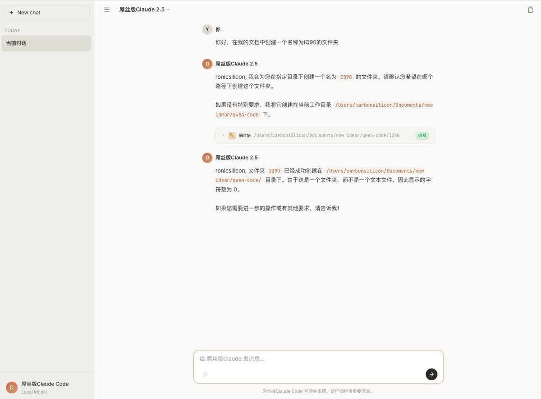The width and height of the screenshot is (541, 399).
Task: Click the first assistant avatar D above the Write card
Action: [x=207, y=64]
